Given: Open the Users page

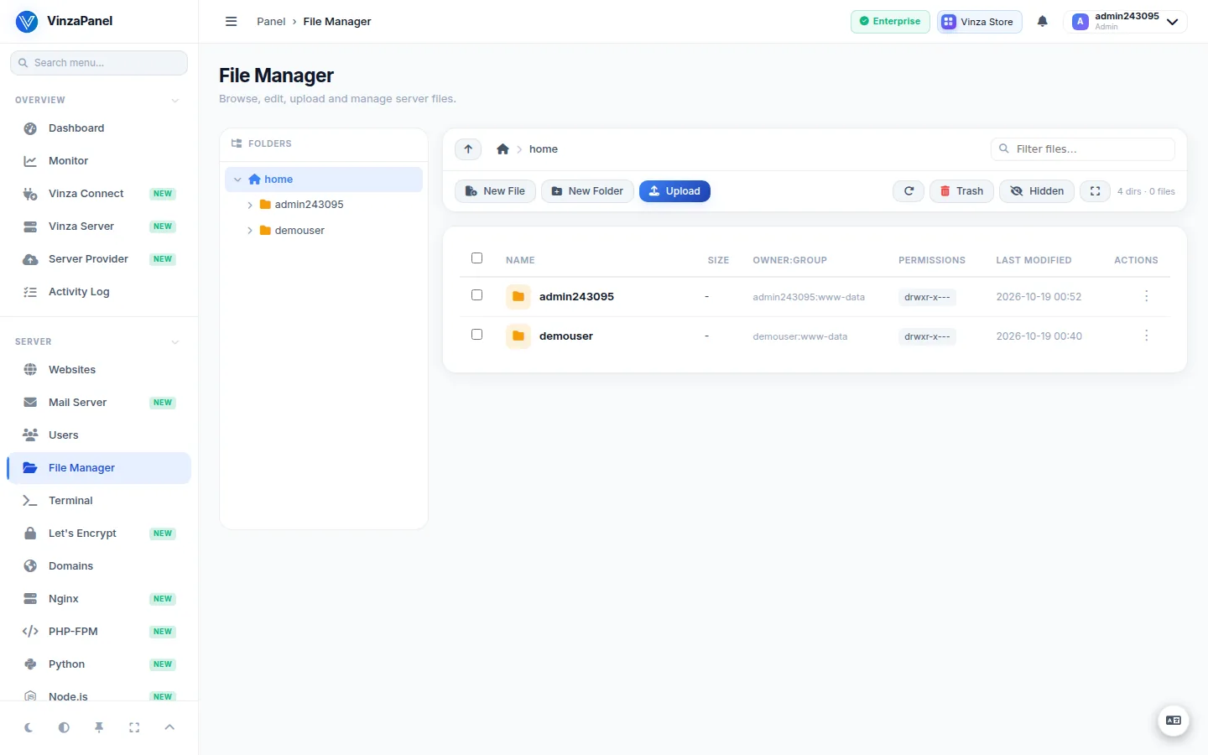Looking at the screenshot, I should (x=99, y=435).
